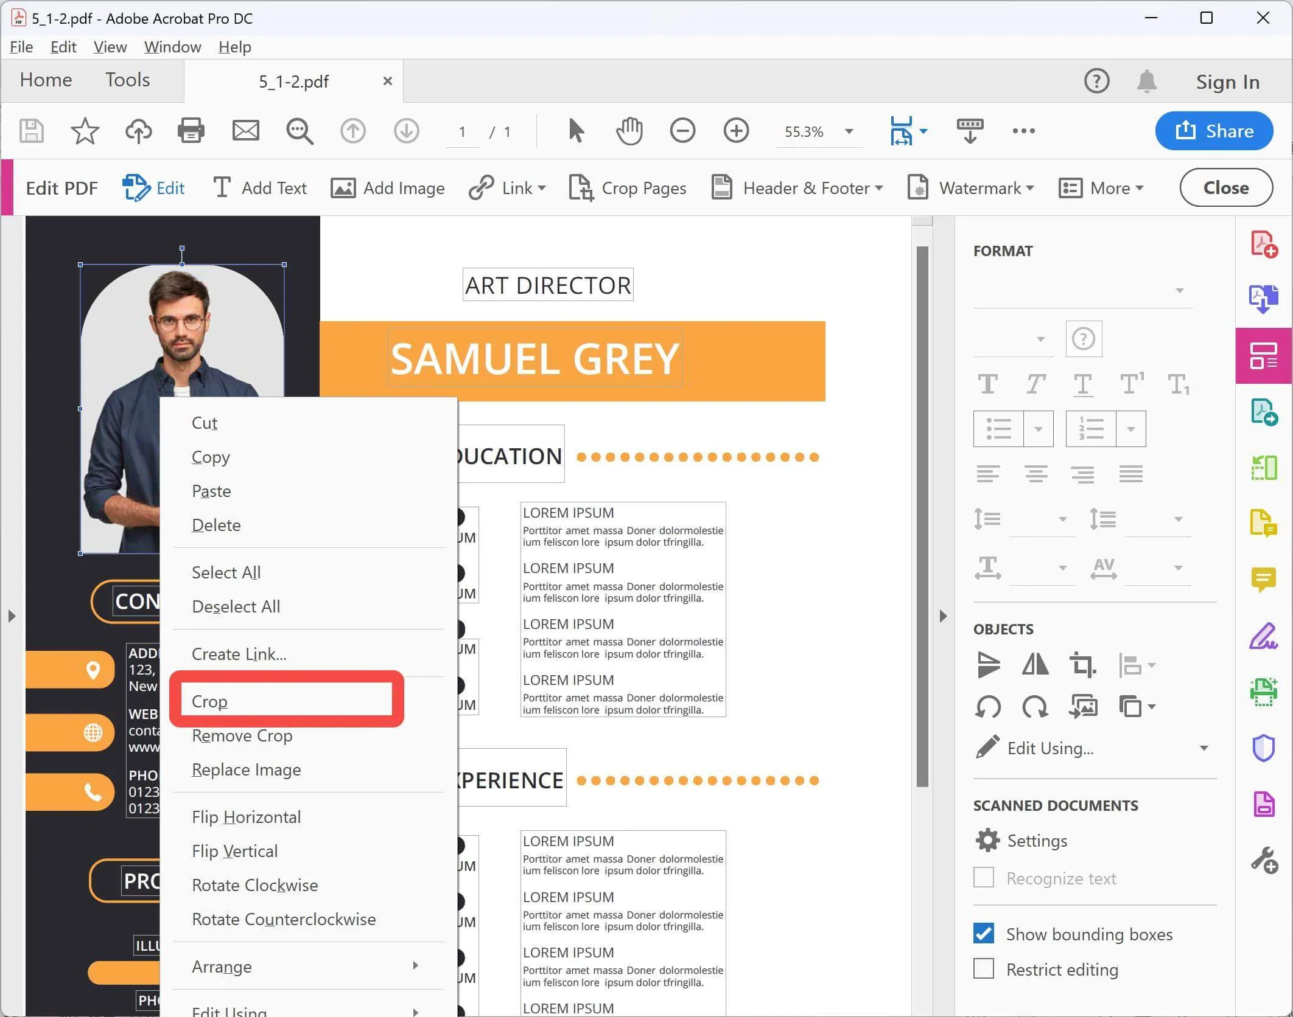Open the three-dot more tools menu
Viewport: 1293px width, 1017px height.
coord(1023,131)
